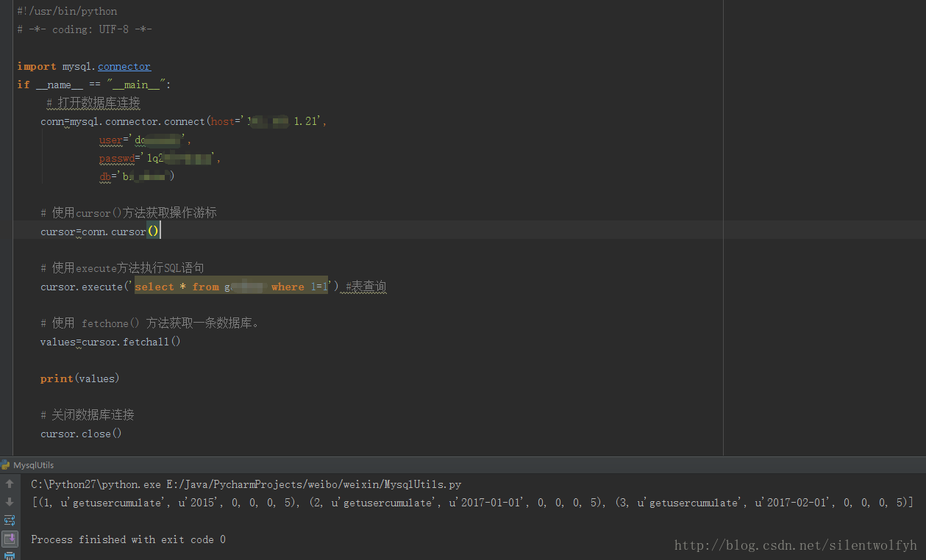Image resolution: width=926 pixels, height=560 pixels.
Task: Click the 'cursor.close()' line
Action: (81, 434)
